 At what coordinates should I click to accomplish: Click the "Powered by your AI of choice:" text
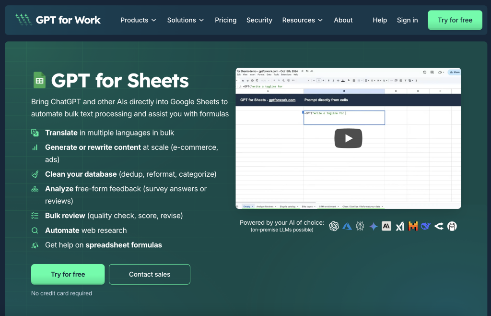coord(282,222)
